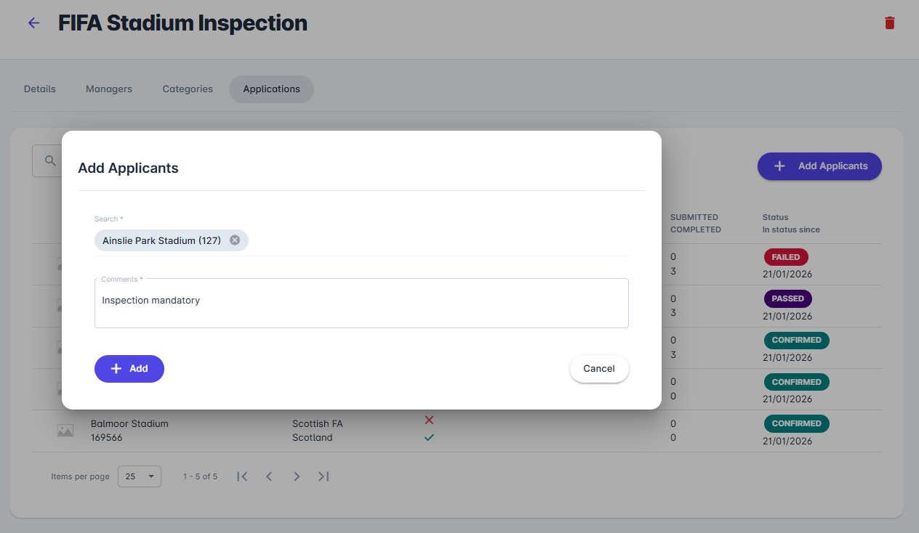Go to the previous page arrow
The width and height of the screenshot is (919, 533).
click(269, 476)
